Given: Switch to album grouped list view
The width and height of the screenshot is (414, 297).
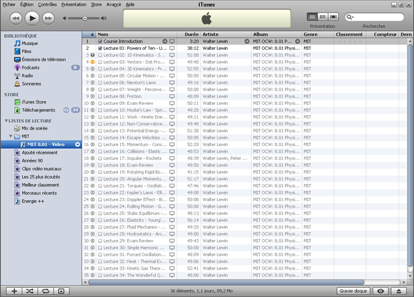Looking at the screenshot, I should (323, 16).
